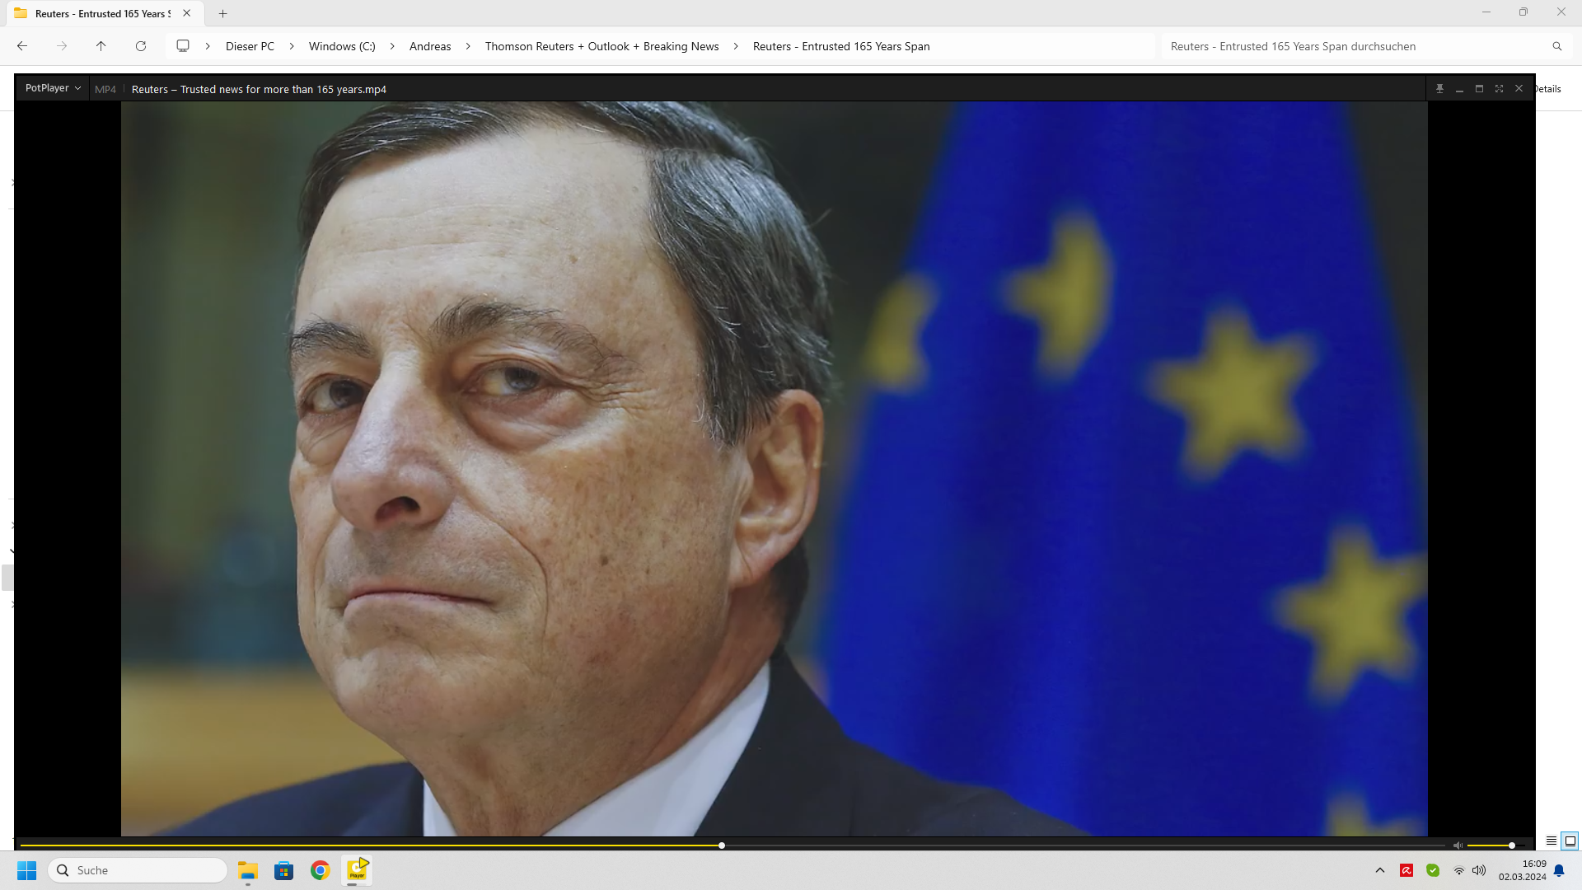Mute audio with PotPlayer speaker icon
This screenshot has height=890, width=1582.
click(1458, 845)
